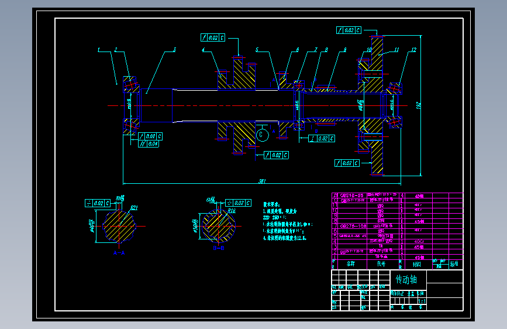The width and height of the screenshot is (507, 329).
Task: Select the R16 radius annotation
Action: [x=232, y=211]
